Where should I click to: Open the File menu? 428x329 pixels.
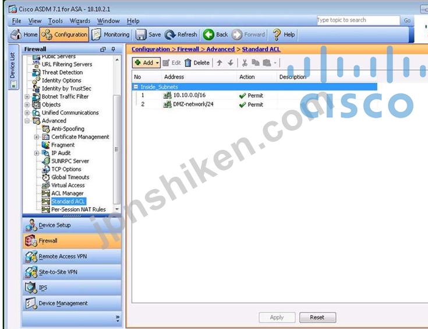click(x=16, y=21)
